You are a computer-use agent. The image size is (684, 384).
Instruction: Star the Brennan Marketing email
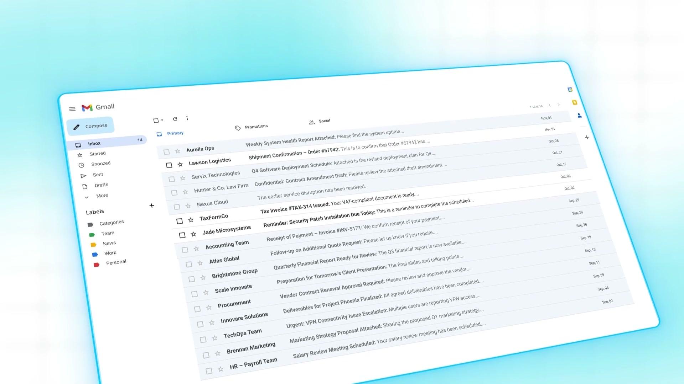218,353
